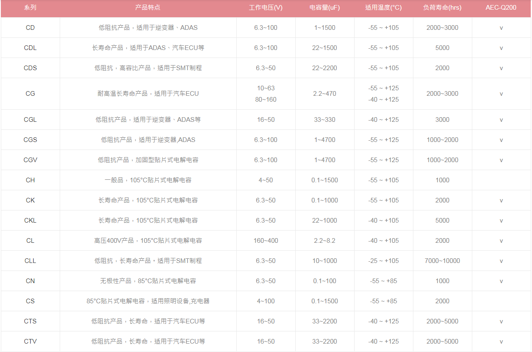Select the CGS series name cell
The width and height of the screenshot is (532, 352).
click(30, 139)
